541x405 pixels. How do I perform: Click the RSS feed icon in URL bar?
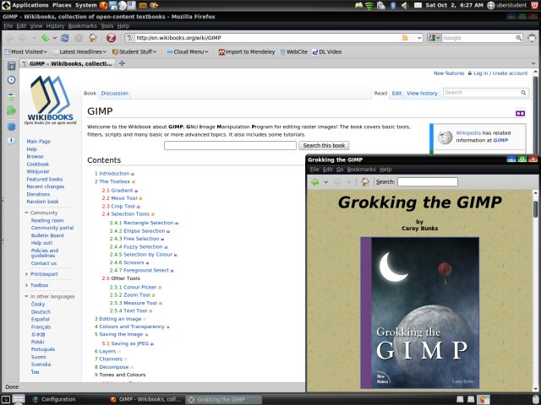tap(405, 38)
